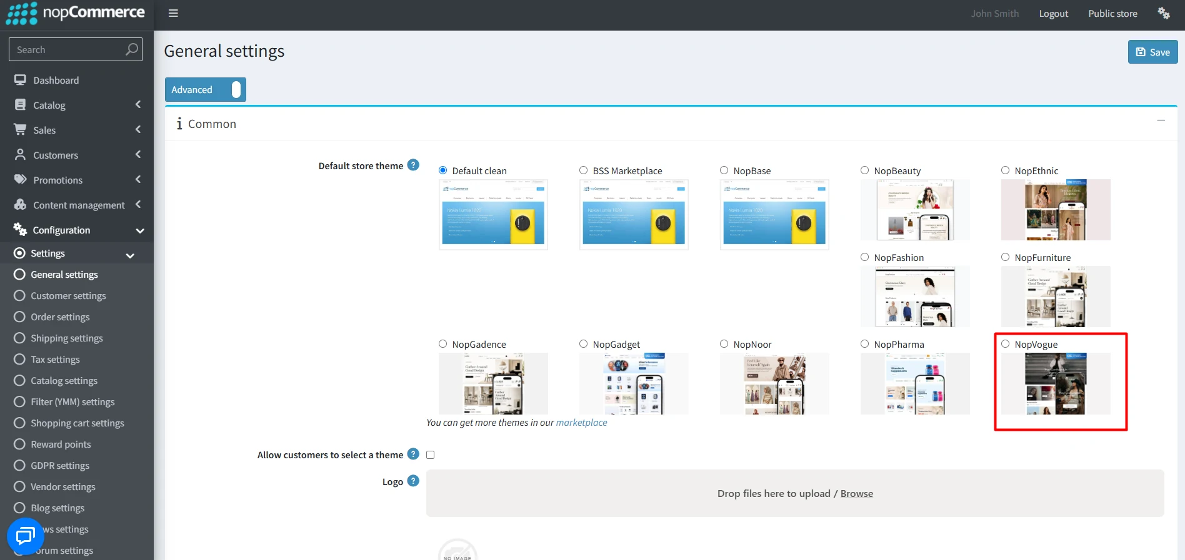1185x560 pixels.
Task: Open Customer settings in sidebar
Action: [x=68, y=295]
